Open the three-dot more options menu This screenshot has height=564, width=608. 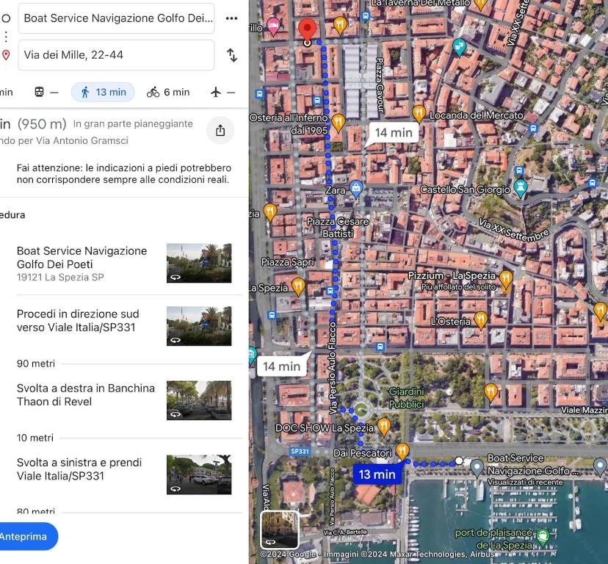pos(231,18)
